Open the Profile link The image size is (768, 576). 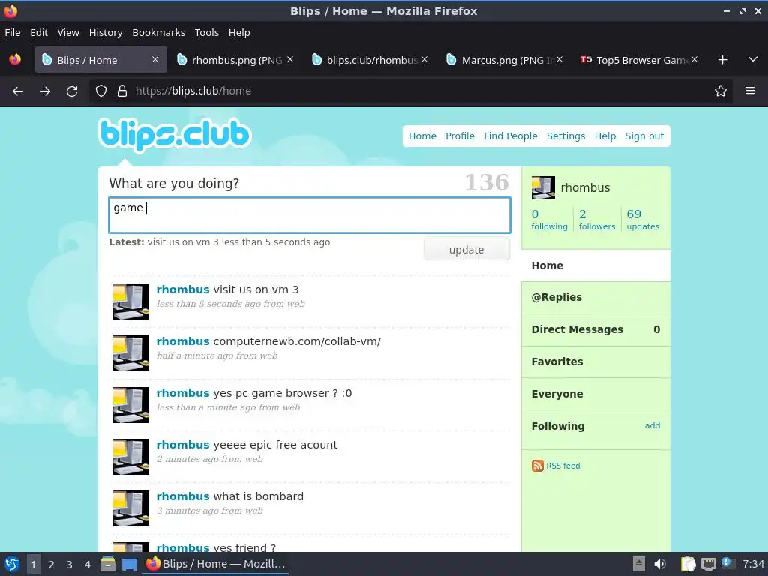(460, 136)
